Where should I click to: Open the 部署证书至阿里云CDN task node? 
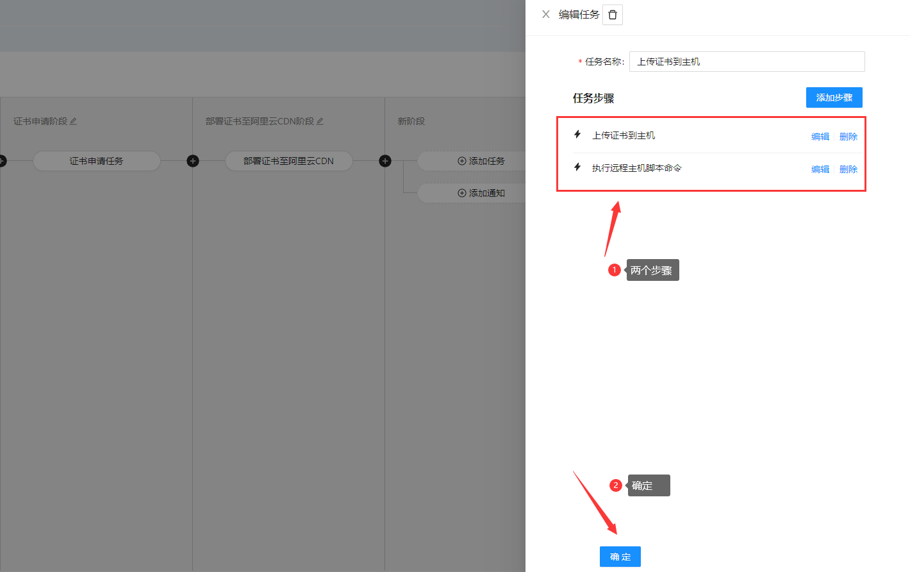tap(288, 161)
